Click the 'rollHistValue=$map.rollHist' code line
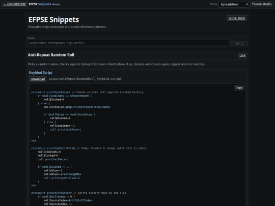This screenshot has width=275, height=206. click(77, 107)
